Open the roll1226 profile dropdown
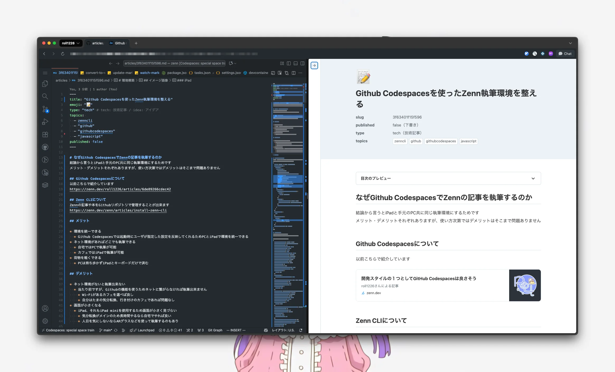This screenshot has width=615, height=372. [70, 43]
